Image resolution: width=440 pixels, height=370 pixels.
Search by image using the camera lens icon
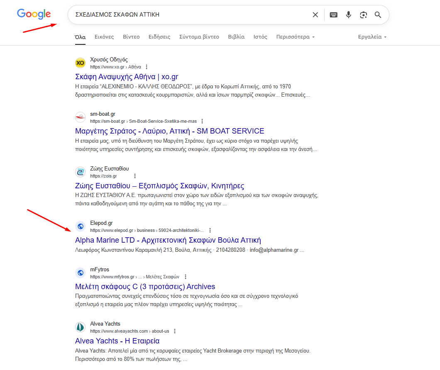[x=363, y=15]
